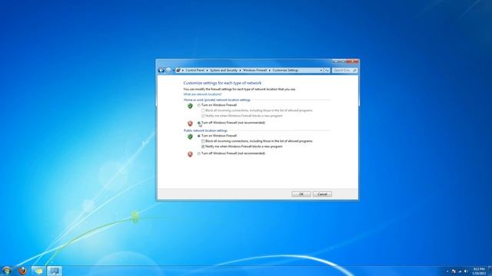Click green shield icon in private section
This screenshot has height=276, width=492.
pos(190,106)
